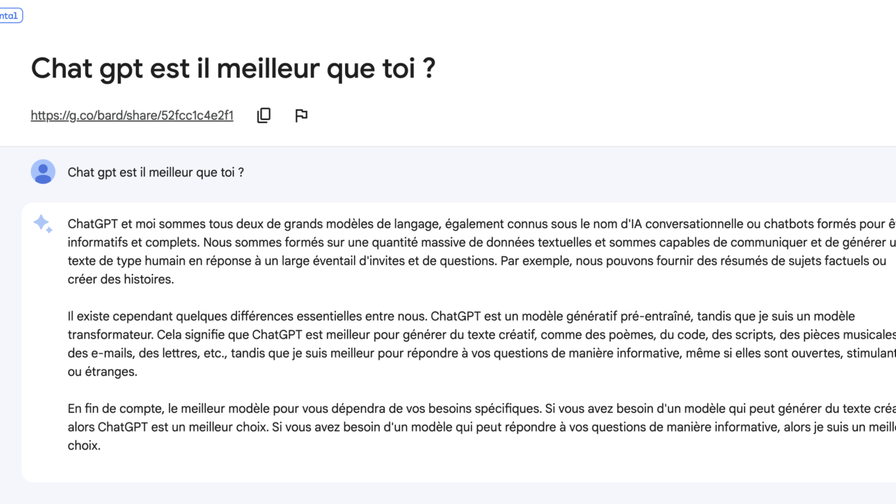Click the flag report icon
896x504 pixels.
click(301, 115)
